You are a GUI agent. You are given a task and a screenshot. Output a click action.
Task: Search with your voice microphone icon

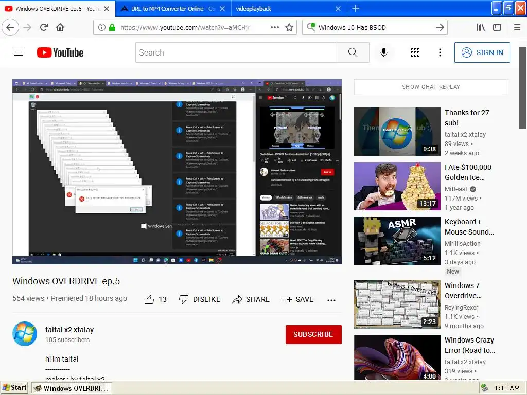384,52
